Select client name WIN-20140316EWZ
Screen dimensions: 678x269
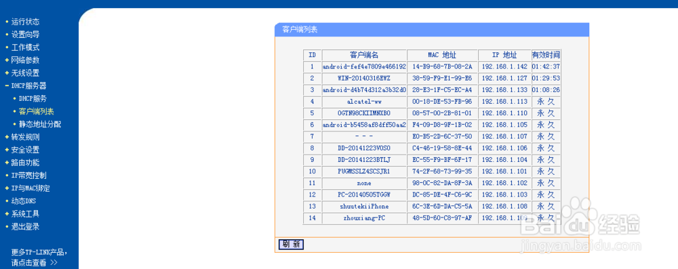(364, 79)
